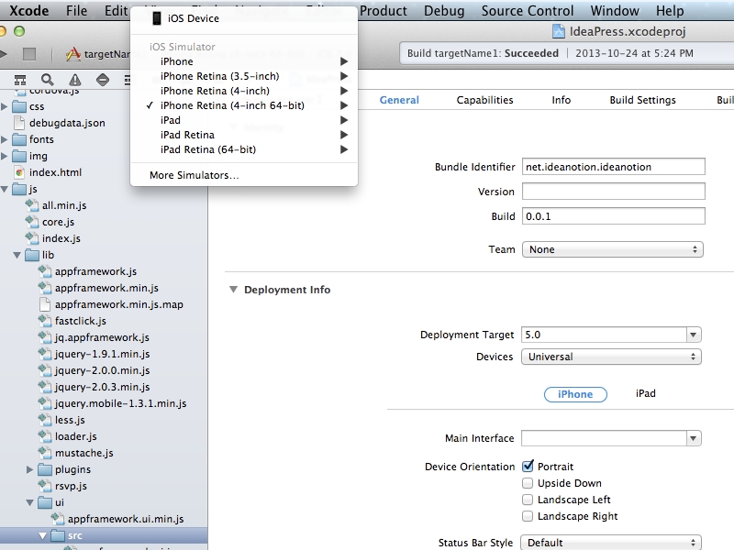Collapse the lib folder disclosure triangle
734x550 pixels.
[x=17, y=255]
